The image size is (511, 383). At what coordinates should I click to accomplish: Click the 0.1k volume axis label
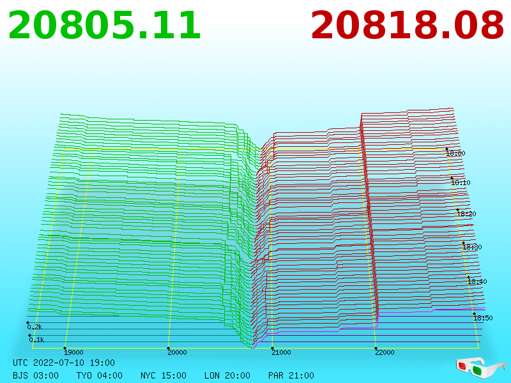(x=36, y=340)
